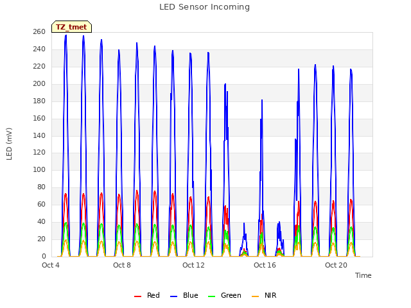Click the 160 y-axis tick label
Image resolution: width=411 pixels, height=308 pixels.
click(x=39, y=118)
